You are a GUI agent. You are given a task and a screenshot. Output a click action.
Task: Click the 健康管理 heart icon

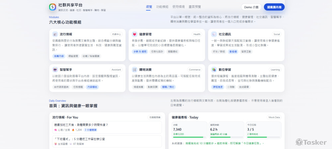134,34
